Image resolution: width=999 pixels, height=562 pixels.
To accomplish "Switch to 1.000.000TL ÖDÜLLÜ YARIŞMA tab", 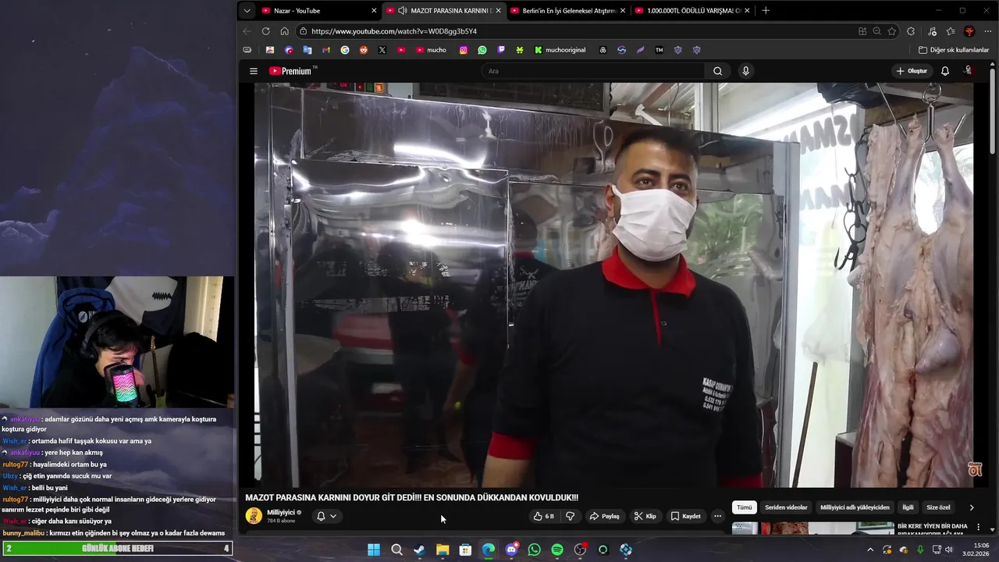I will (x=693, y=10).
